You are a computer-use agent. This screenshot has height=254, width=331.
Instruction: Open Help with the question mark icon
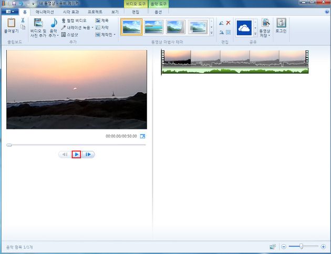coord(327,12)
